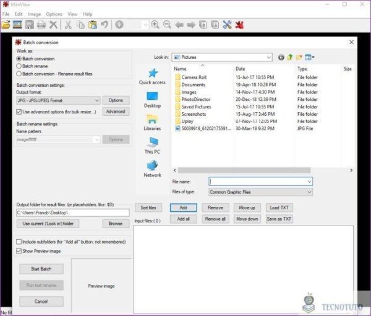The image size is (371, 316).
Task: Open the View menu
Action: (x=72, y=14)
